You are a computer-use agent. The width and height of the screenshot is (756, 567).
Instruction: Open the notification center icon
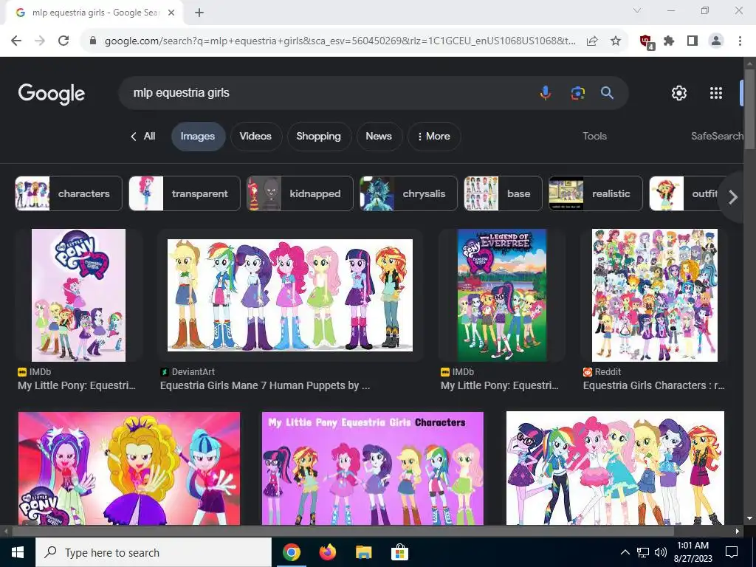tap(732, 552)
